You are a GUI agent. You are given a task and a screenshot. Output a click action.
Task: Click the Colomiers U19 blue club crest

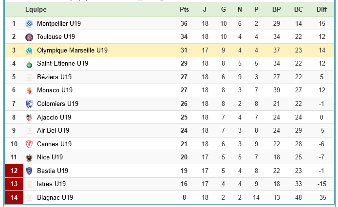(29, 104)
